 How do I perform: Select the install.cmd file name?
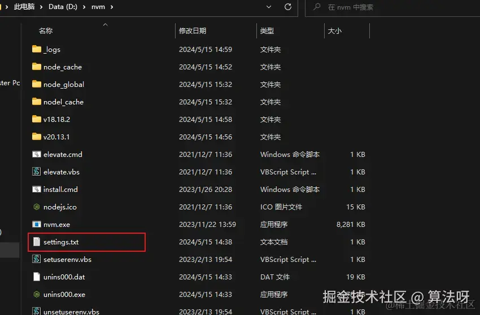60,189
